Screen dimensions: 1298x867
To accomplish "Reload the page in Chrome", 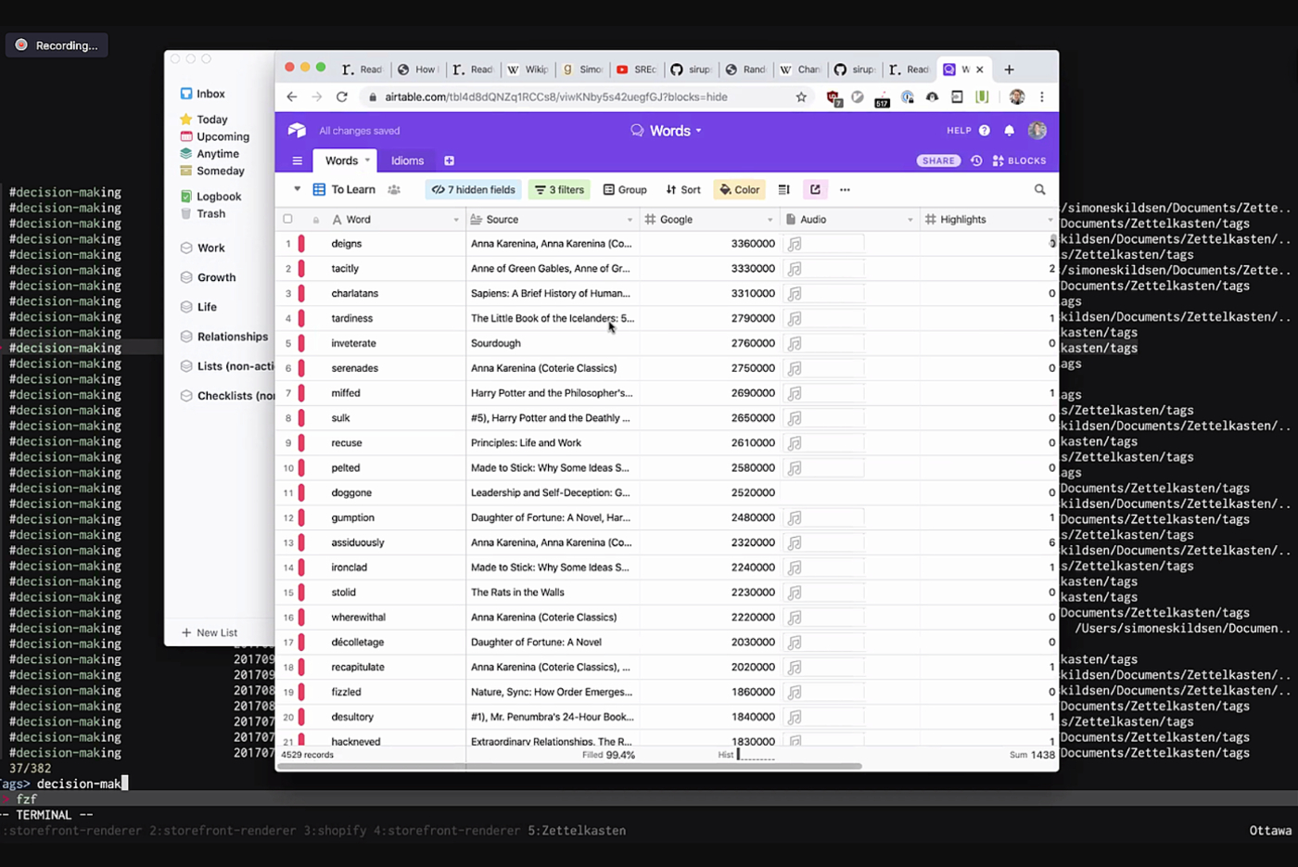I will (341, 96).
